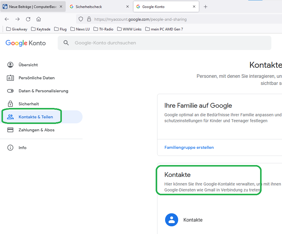The height and width of the screenshot is (234, 282).
Task: Open the Info sidebar entry
Action: (22, 148)
